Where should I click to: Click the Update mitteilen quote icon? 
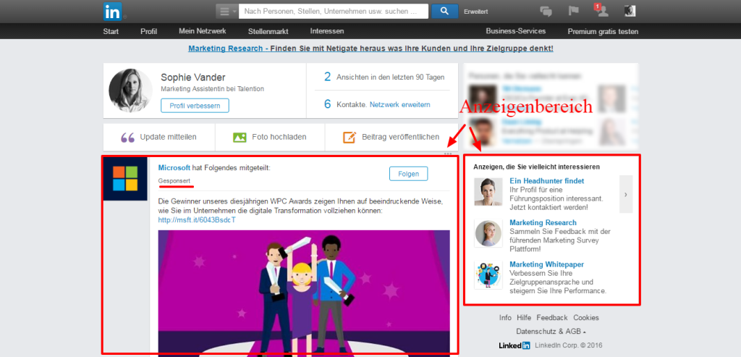[127, 138]
